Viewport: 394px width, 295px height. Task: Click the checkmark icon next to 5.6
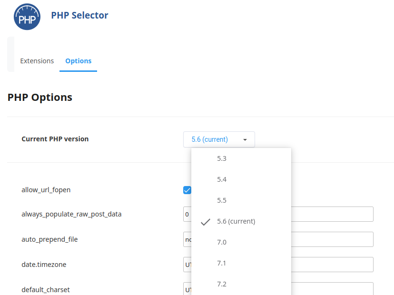206,222
